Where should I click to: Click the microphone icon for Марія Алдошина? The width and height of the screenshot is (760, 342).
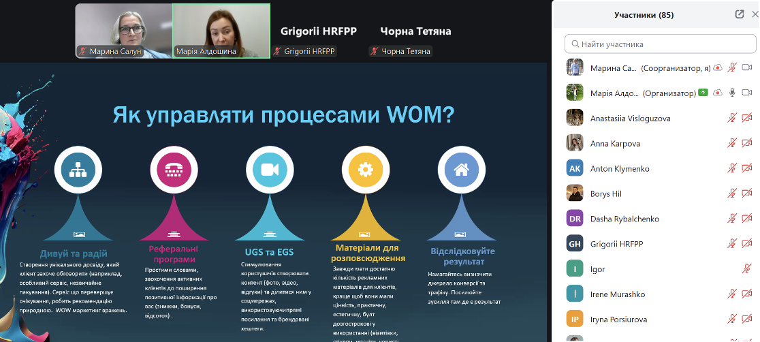click(x=732, y=93)
